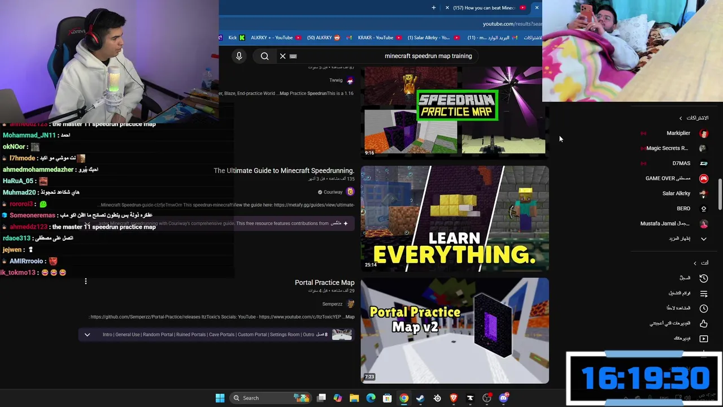The height and width of the screenshot is (407, 723).
Task: Click the Couriway channel avatar
Action: pyautogui.click(x=350, y=192)
